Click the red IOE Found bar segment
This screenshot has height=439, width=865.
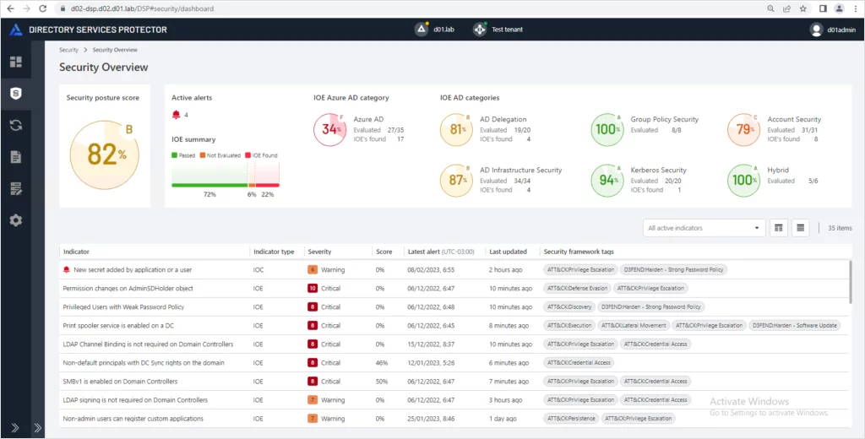tap(267, 185)
